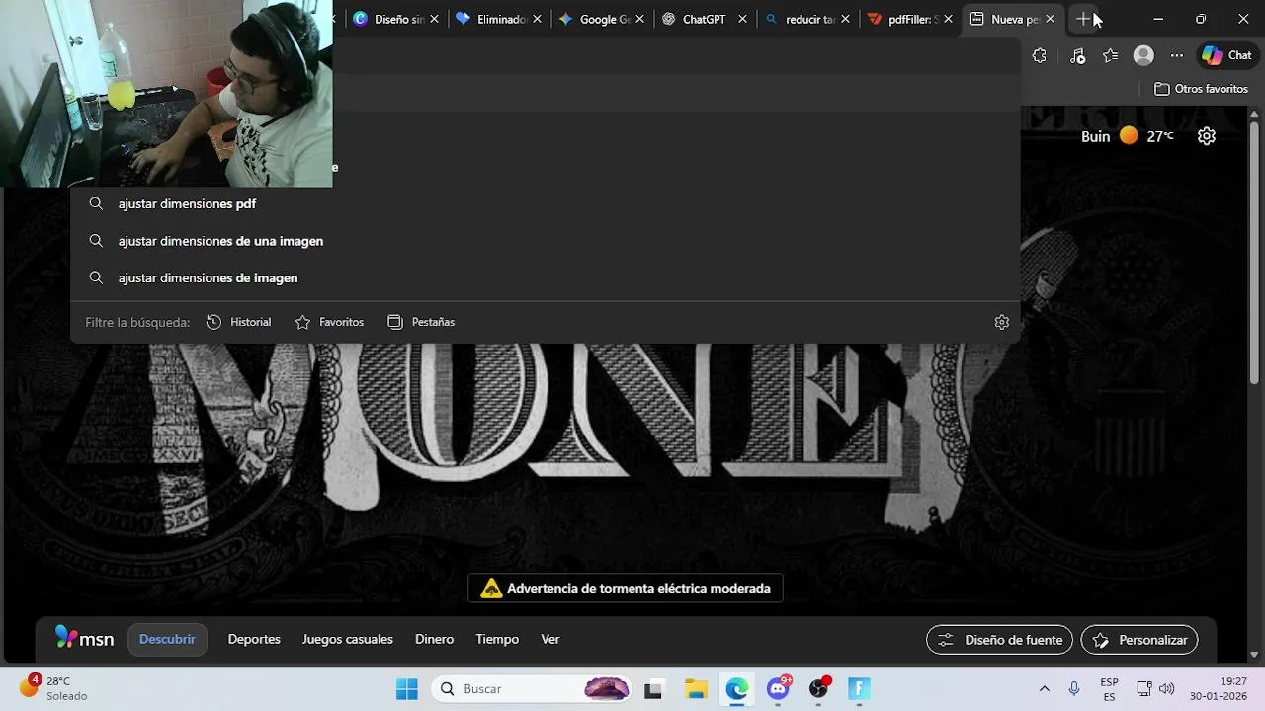
Task: Open the Tiempo section
Action: (497, 639)
